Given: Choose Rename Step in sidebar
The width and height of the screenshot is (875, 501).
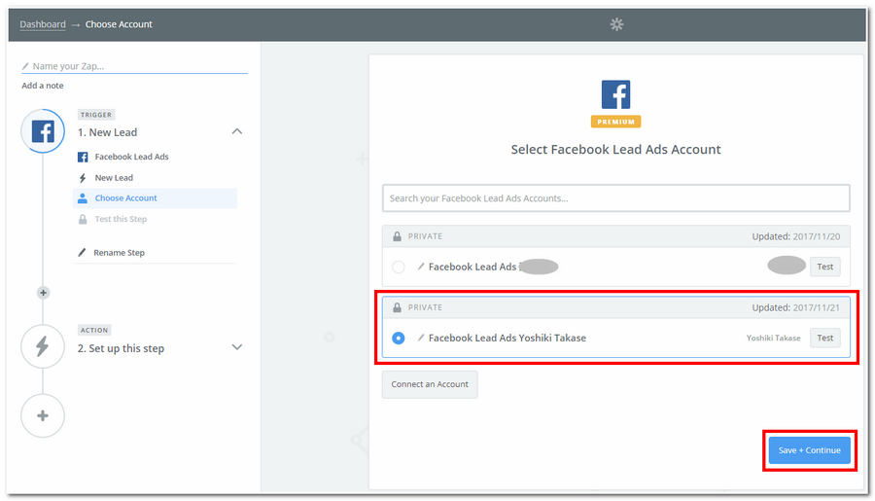Looking at the screenshot, I should (x=119, y=253).
